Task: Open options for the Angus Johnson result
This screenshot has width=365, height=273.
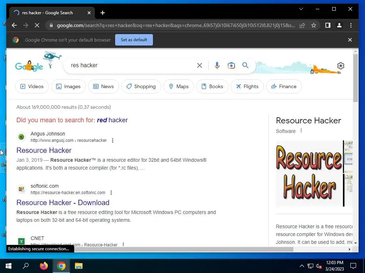Action: click(112, 140)
